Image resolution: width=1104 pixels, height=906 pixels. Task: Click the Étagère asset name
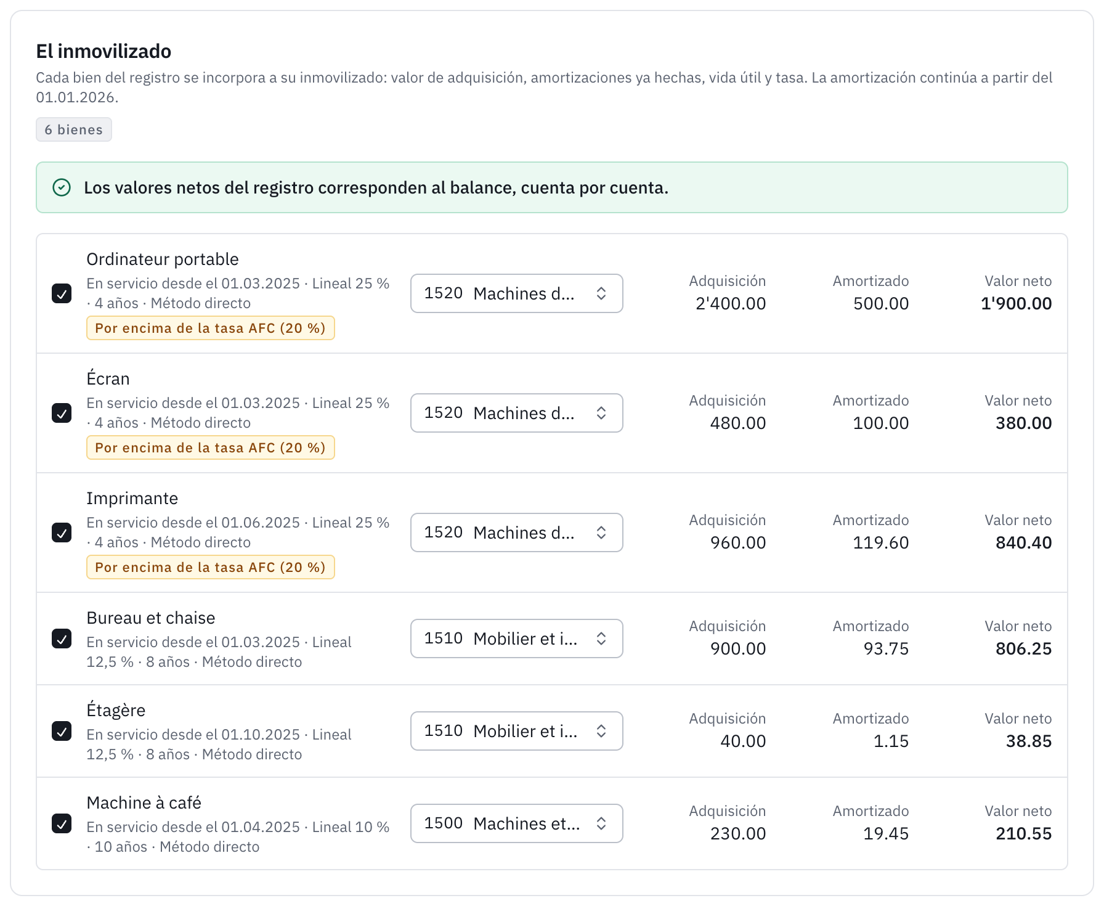pos(116,710)
